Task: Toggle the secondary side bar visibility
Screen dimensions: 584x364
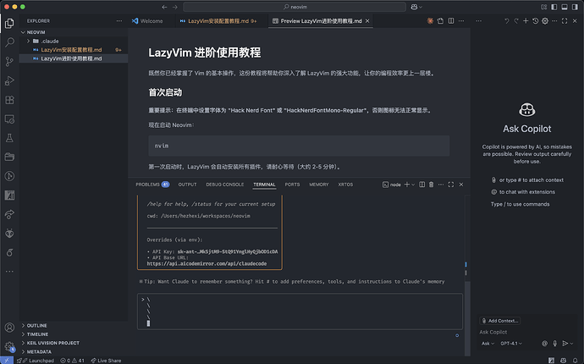Action: (x=575, y=7)
